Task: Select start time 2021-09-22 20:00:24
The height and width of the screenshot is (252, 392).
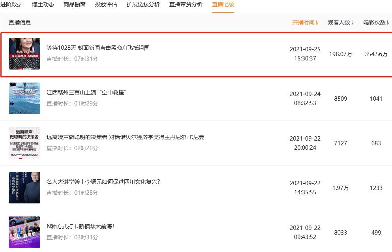Action: [x=305, y=143]
